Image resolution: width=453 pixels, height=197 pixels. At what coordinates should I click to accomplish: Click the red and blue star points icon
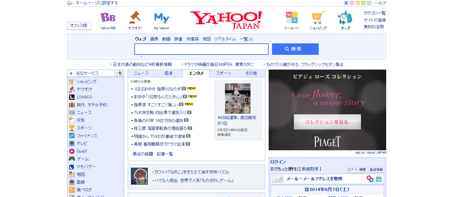[x=370, y=179]
